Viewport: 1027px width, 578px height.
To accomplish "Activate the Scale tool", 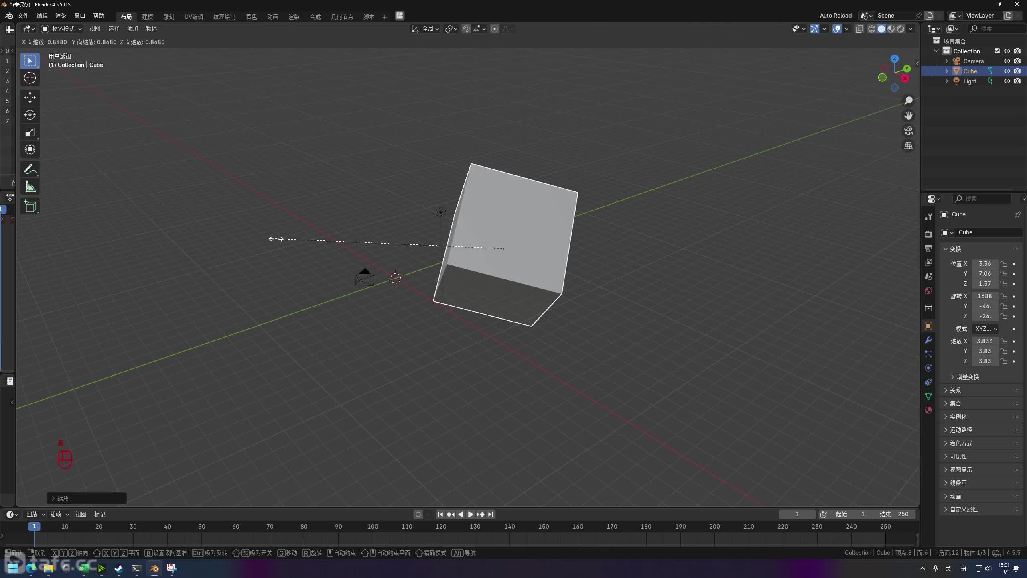I will (30, 132).
